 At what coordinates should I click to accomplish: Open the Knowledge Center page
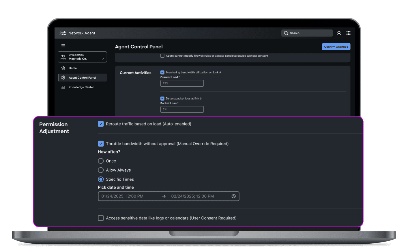81,87
